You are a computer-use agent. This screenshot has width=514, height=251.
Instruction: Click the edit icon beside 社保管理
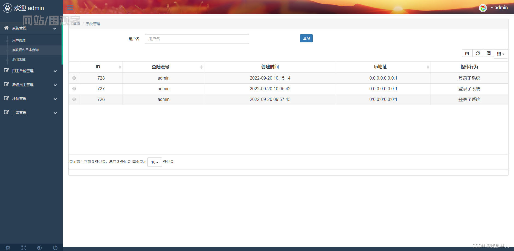[6, 98]
